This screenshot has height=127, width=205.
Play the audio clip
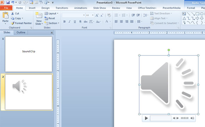(x=146, y=118)
